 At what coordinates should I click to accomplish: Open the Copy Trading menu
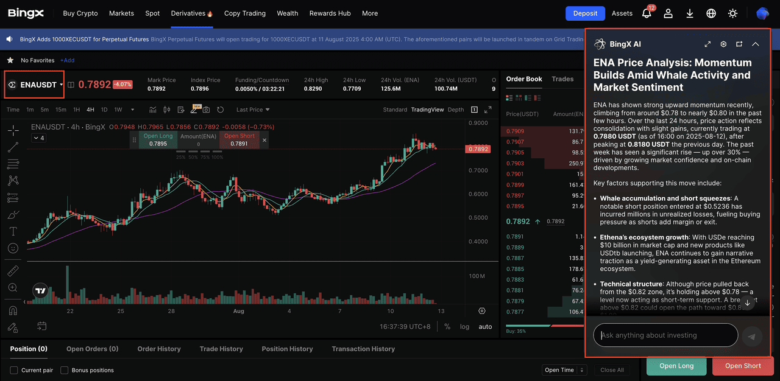245,13
